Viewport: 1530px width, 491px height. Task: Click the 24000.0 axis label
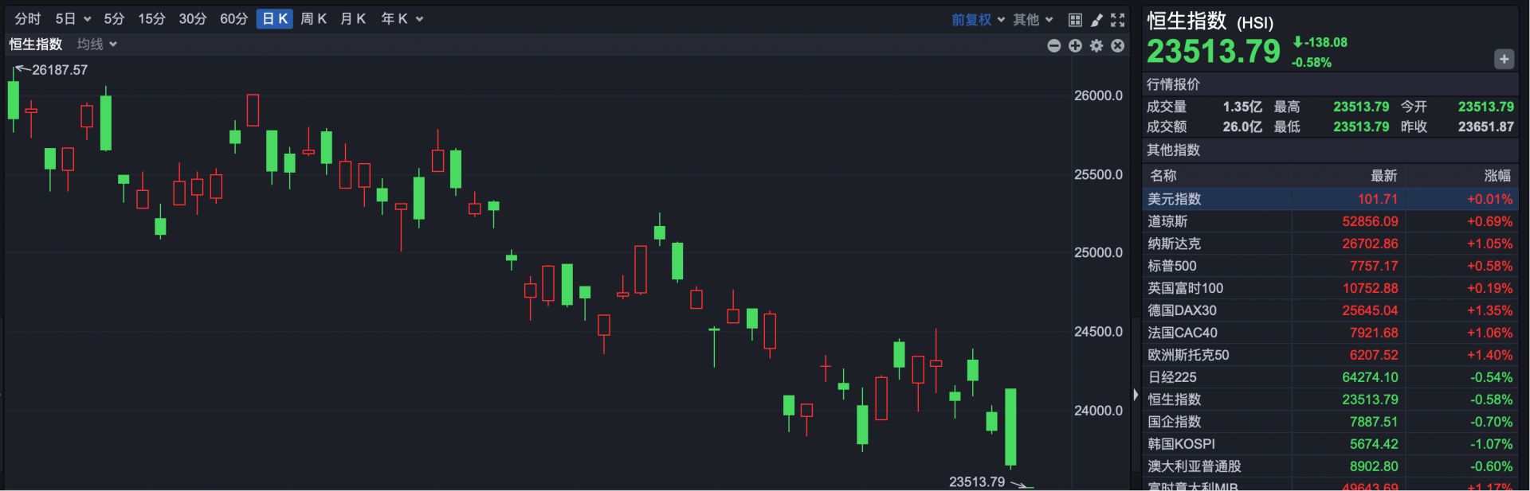1098,411
